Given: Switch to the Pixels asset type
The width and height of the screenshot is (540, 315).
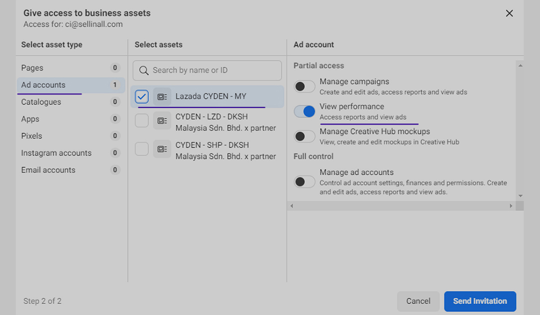Looking at the screenshot, I should click(x=71, y=136).
